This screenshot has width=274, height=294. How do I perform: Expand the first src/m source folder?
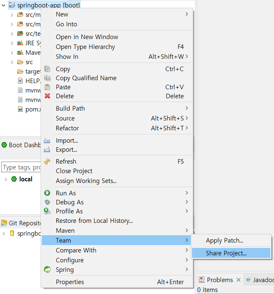[12, 15]
